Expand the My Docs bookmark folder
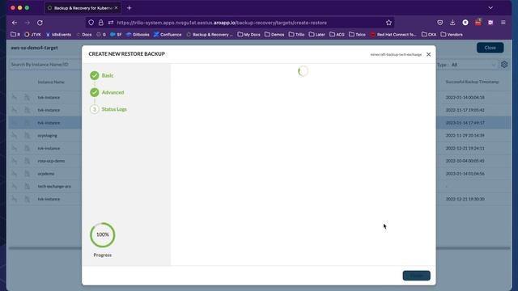Image resolution: width=518 pixels, height=291 pixels. click(x=248, y=34)
